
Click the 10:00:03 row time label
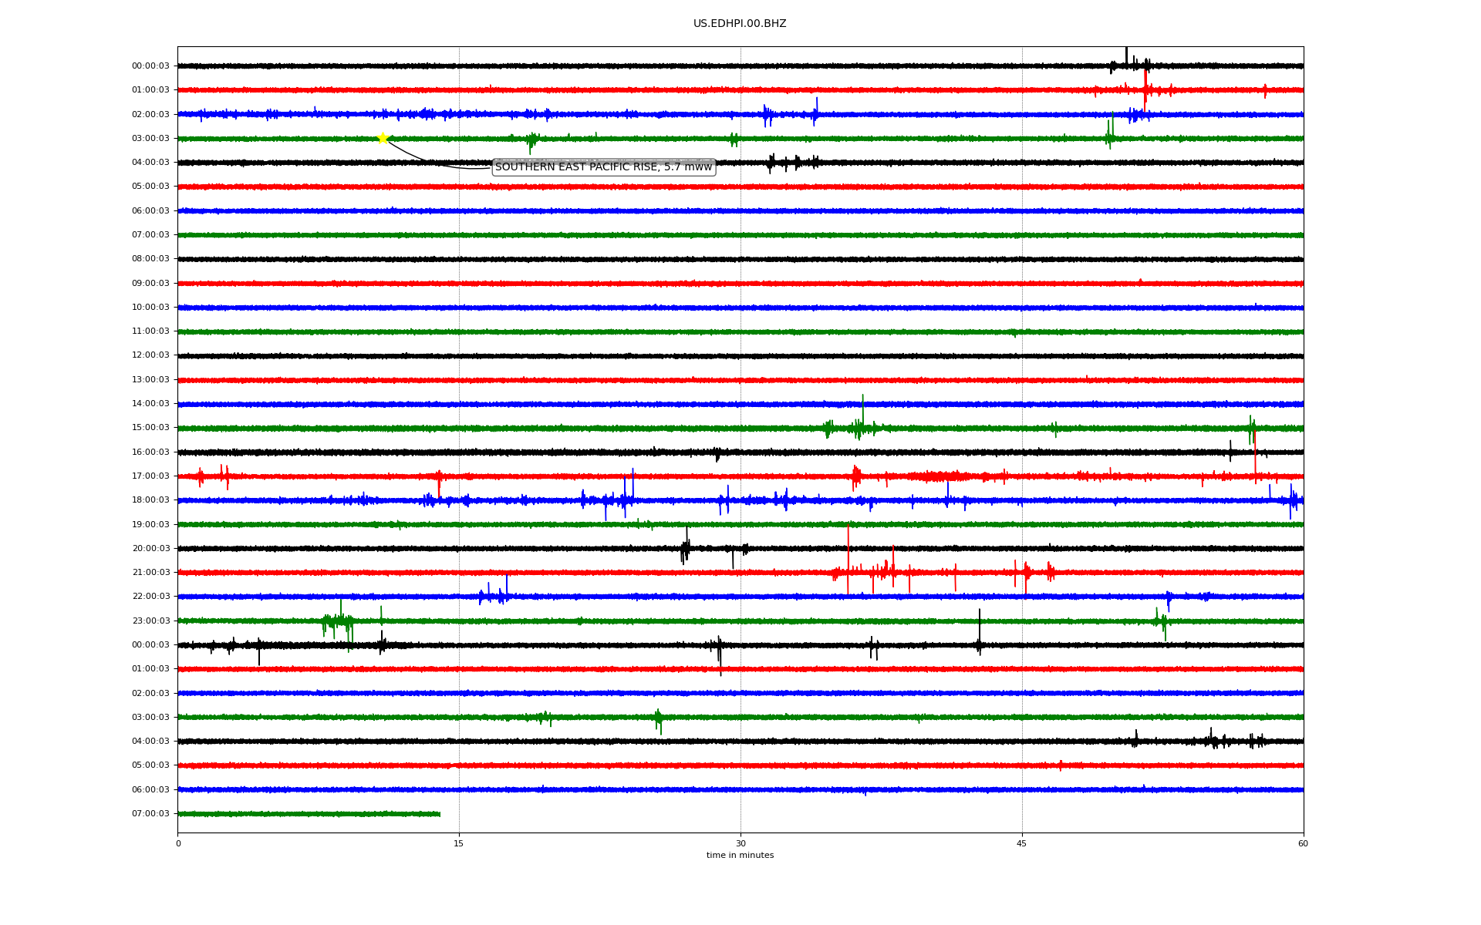(150, 307)
